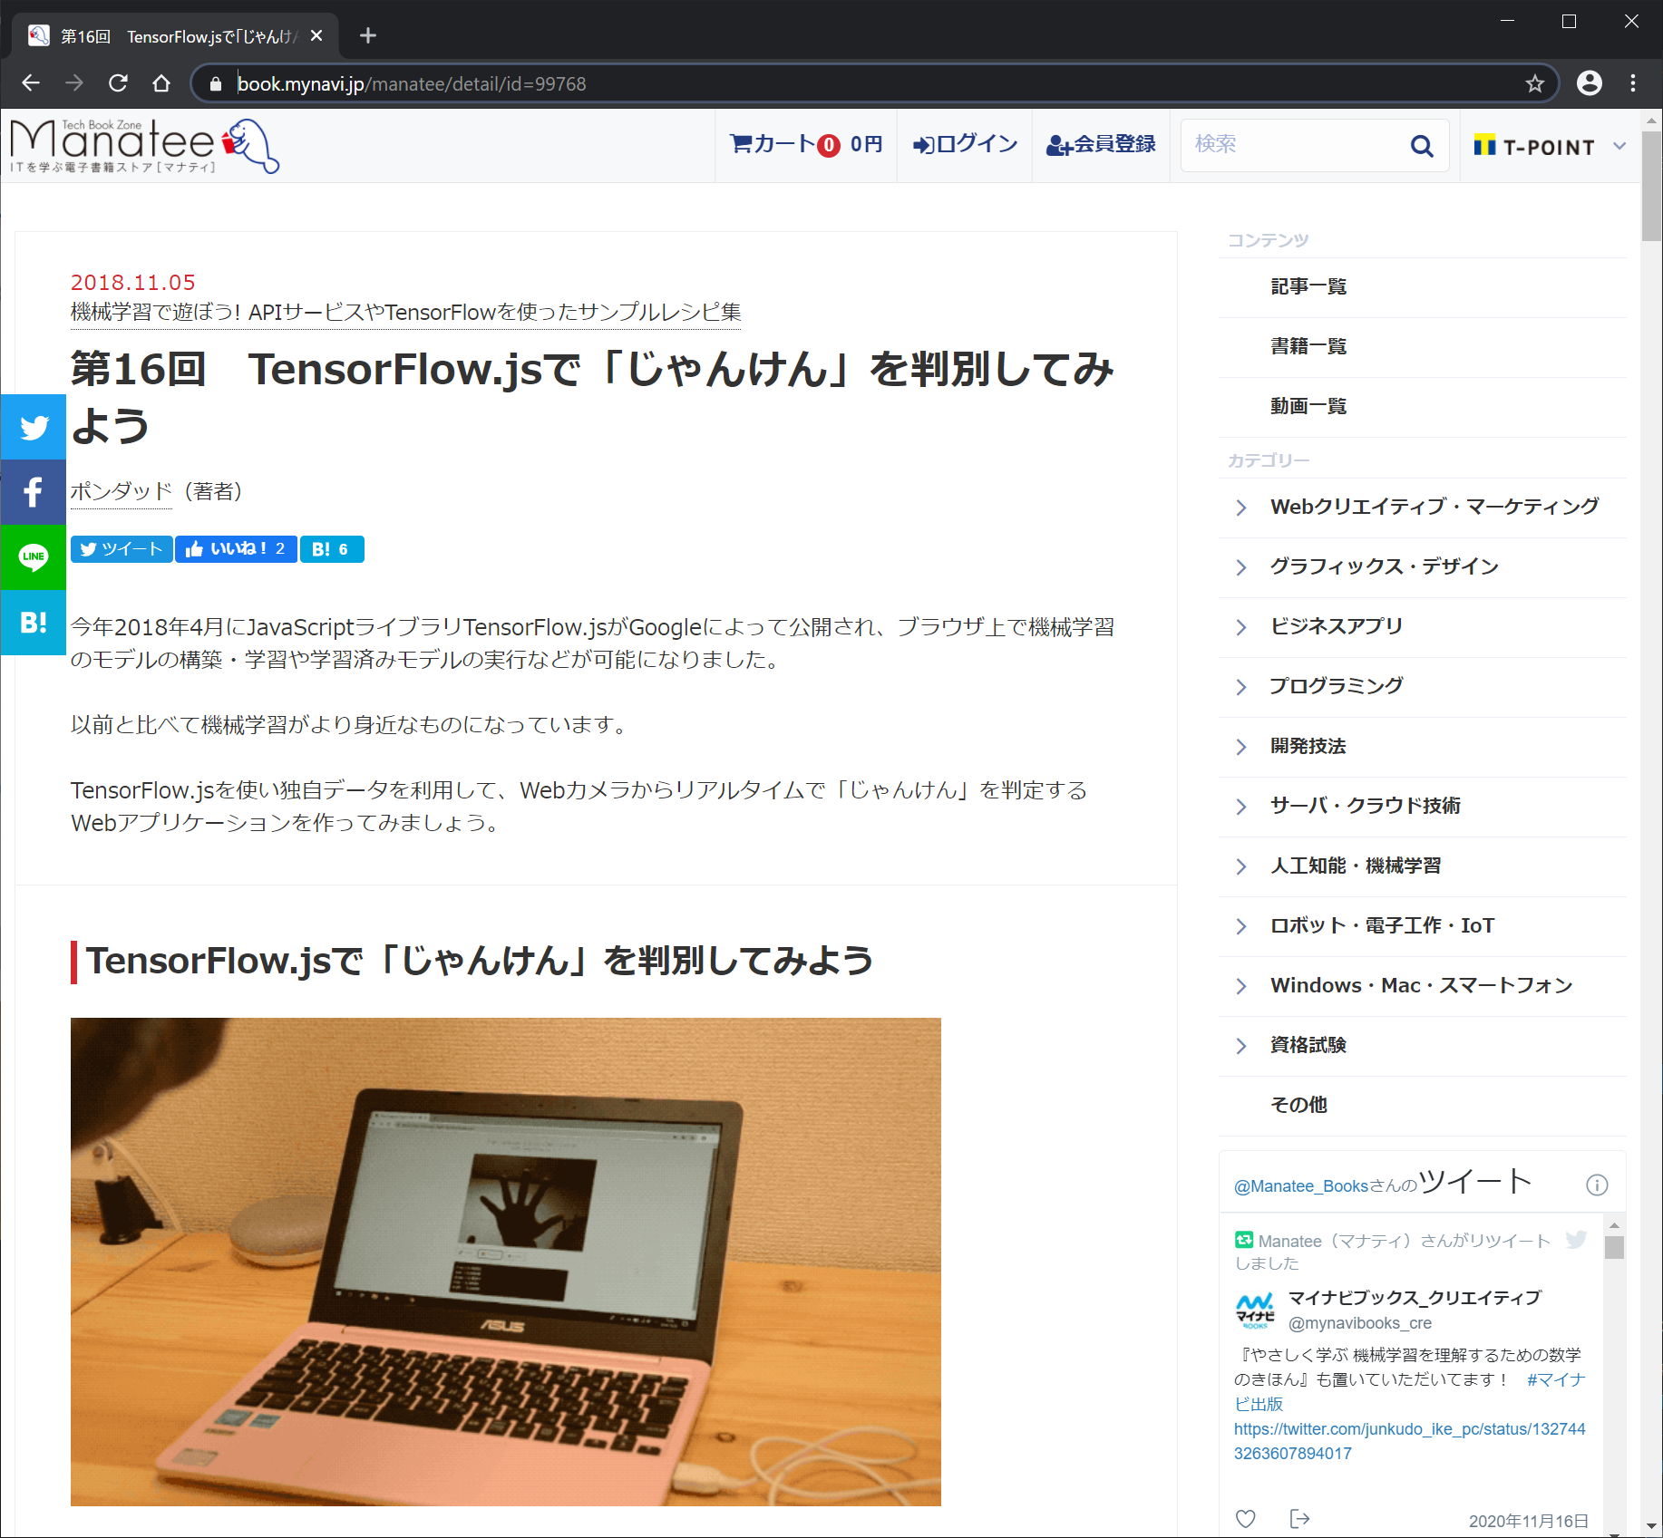The height and width of the screenshot is (1538, 1663).
Task: Click the Twitter widget info icon
Action: coord(1596,1185)
